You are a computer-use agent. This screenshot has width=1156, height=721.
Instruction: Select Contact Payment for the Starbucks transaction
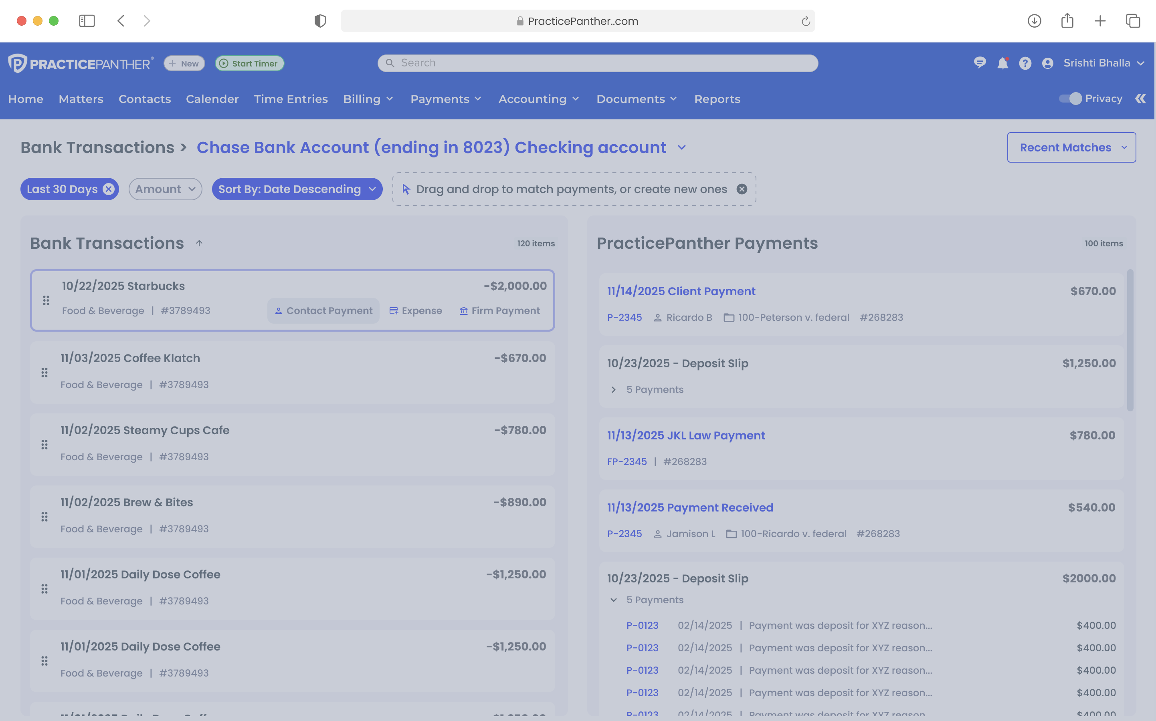[323, 310]
